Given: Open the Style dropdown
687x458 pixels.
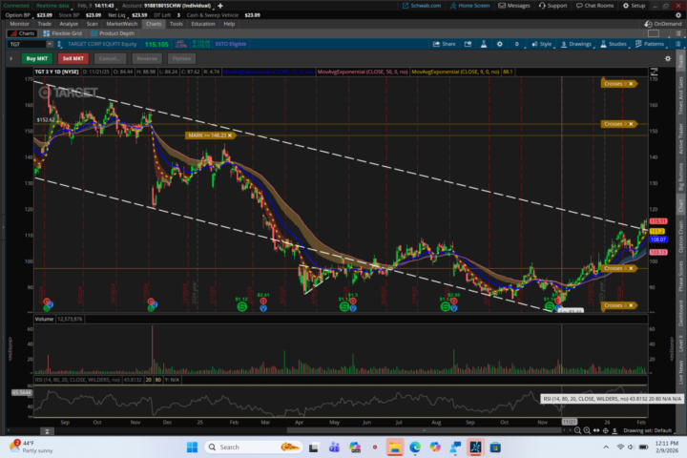Looking at the screenshot, I should click(542, 44).
